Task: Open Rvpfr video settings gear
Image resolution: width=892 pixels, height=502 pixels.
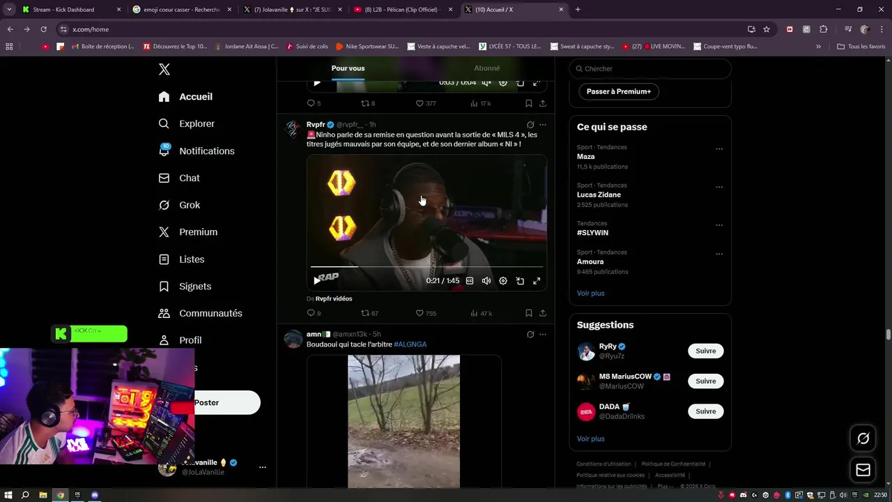Action: 503,281
